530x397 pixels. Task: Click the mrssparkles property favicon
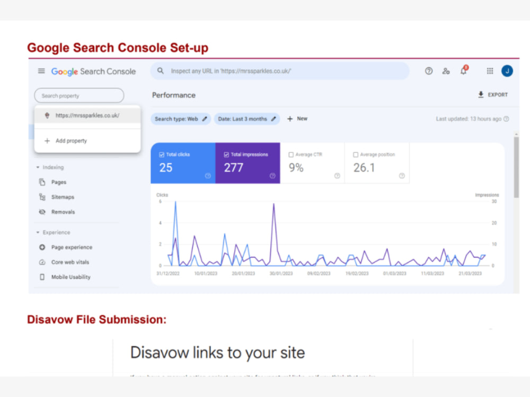coord(47,115)
